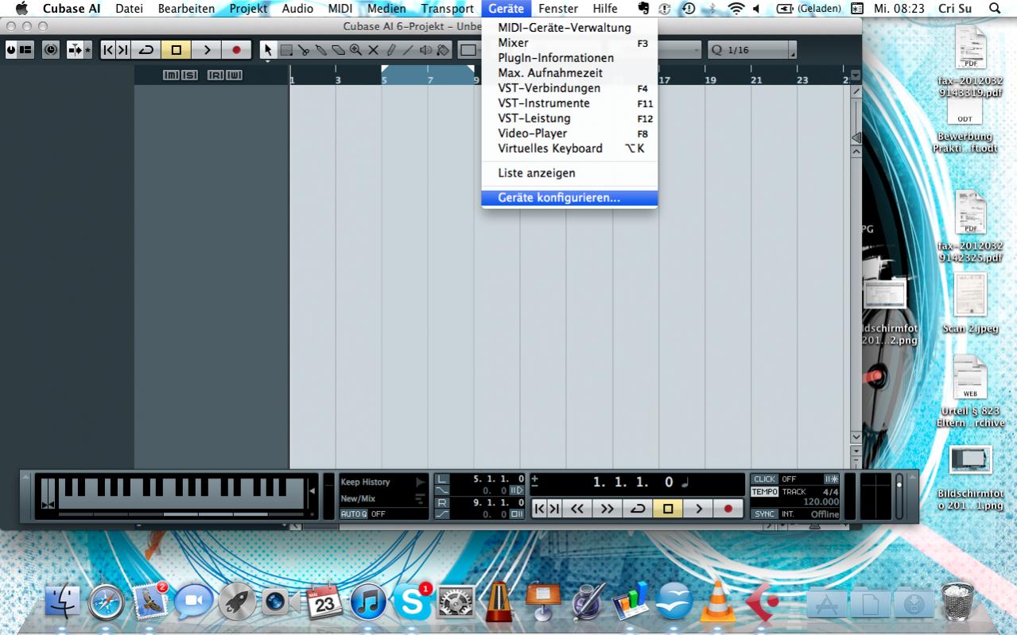Select the Object Selection arrow tool
Image resolution: width=1017 pixels, height=635 pixels.
tap(268, 49)
